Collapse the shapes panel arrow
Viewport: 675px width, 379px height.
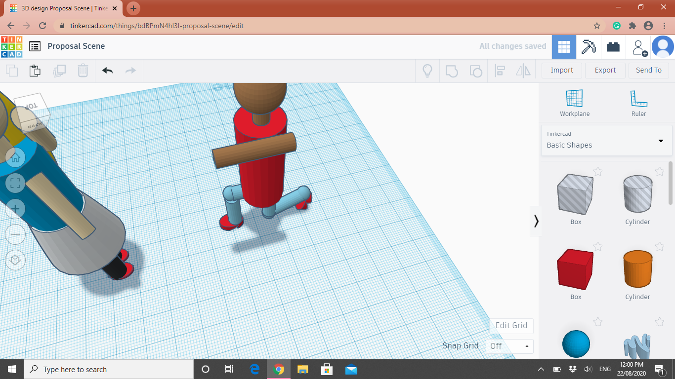536,221
